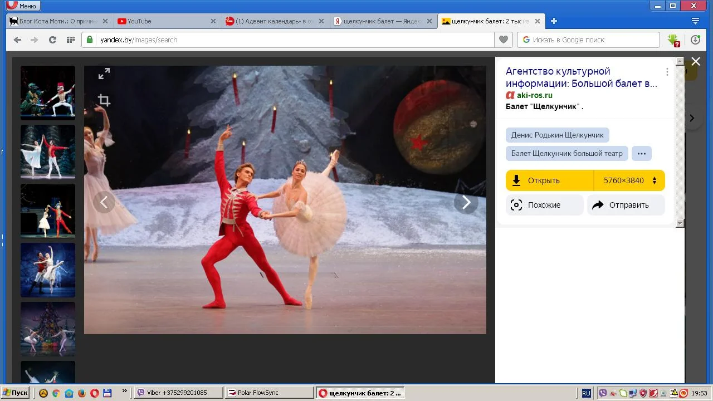
Task: Open browser updater icon with green badge
Action: tap(695, 40)
